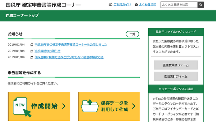Click the question mark icon beside よくある質問
The image size is (216, 137).
[x=136, y=5]
